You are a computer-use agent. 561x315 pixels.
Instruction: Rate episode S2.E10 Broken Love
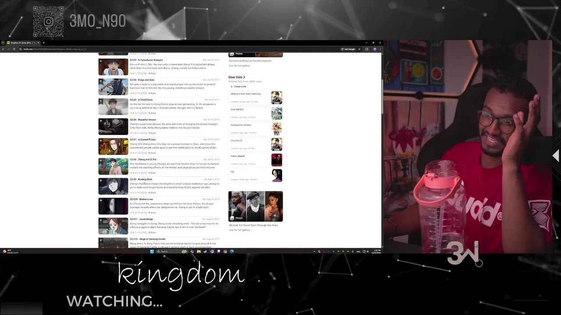(152, 213)
